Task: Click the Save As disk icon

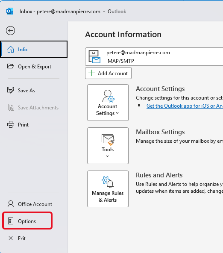Action: coord(11,90)
